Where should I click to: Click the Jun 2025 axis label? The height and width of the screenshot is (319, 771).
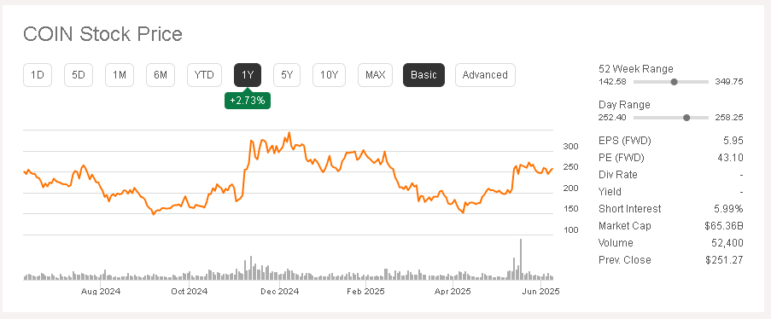541,292
